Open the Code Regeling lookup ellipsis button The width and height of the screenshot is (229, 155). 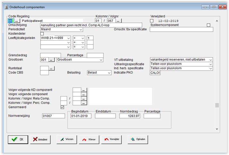[x=17, y=21]
